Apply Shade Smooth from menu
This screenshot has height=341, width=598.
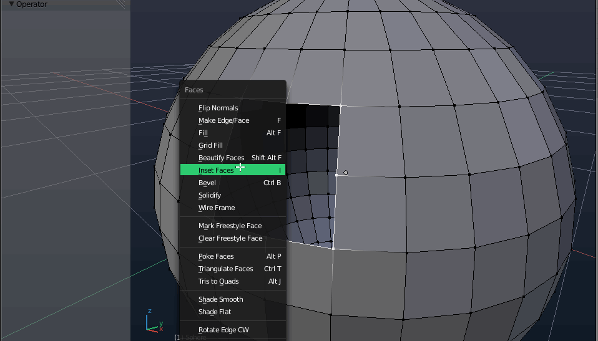233,299
